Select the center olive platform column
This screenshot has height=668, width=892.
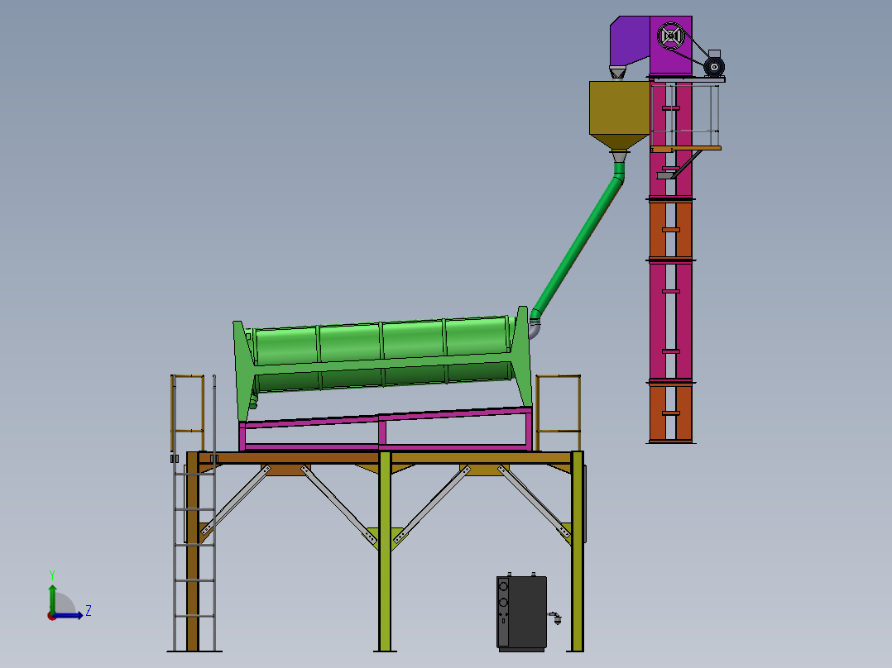click(385, 551)
